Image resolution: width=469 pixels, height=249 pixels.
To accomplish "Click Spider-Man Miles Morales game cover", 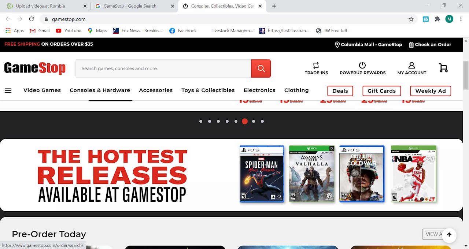I will click(262, 174).
